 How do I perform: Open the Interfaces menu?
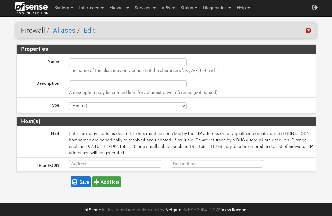pos(91,8)
